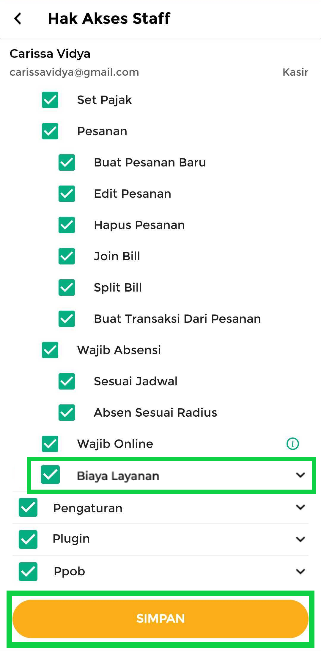321x651 pixels.
Task: Expand the Biaya Layanan chevron
Action: pos(300,475)
